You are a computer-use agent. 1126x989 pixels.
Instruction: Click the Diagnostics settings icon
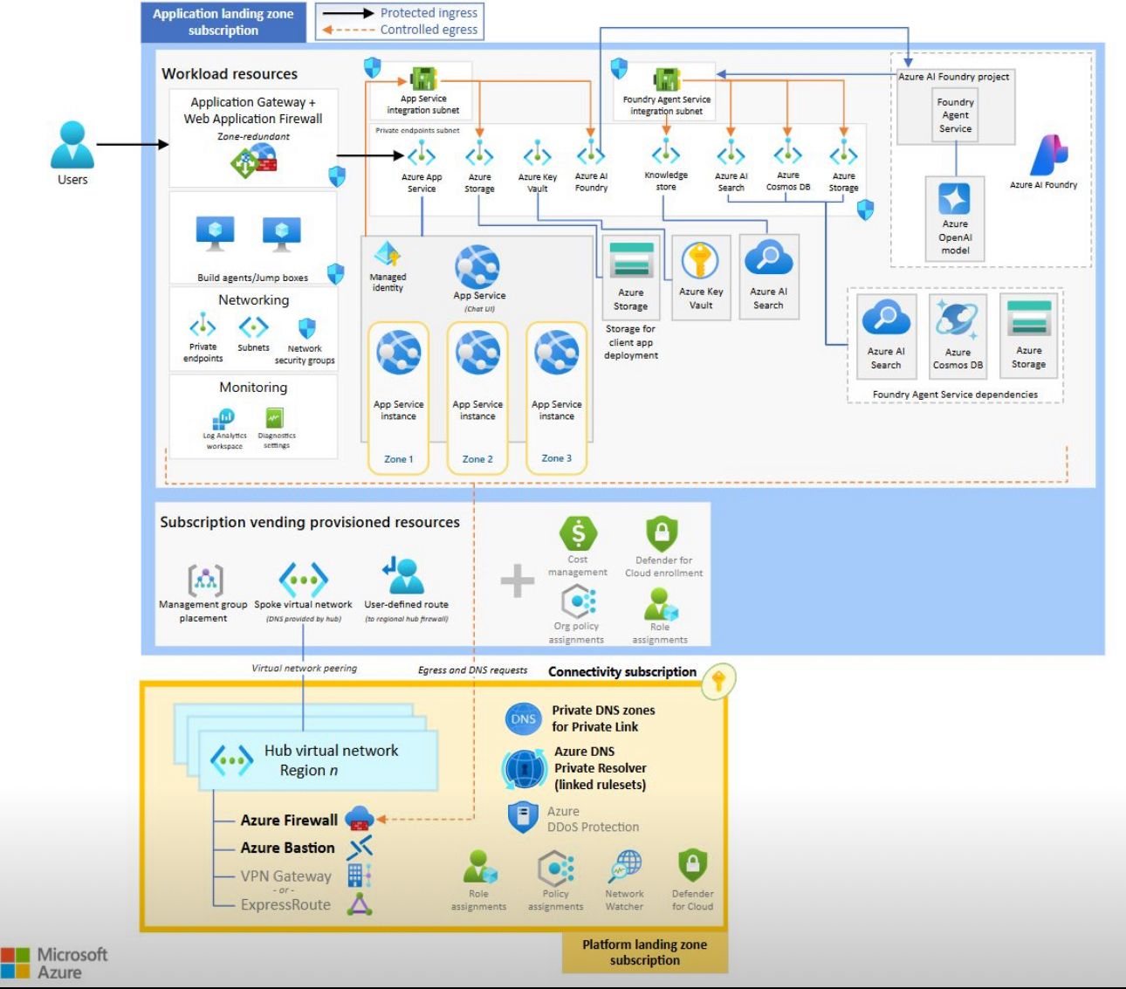click(x=275, y=418)
